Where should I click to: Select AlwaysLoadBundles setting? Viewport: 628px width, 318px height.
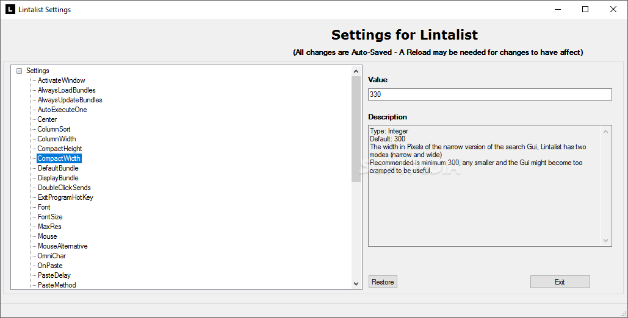pyautogui.click(x=67, y=90)
